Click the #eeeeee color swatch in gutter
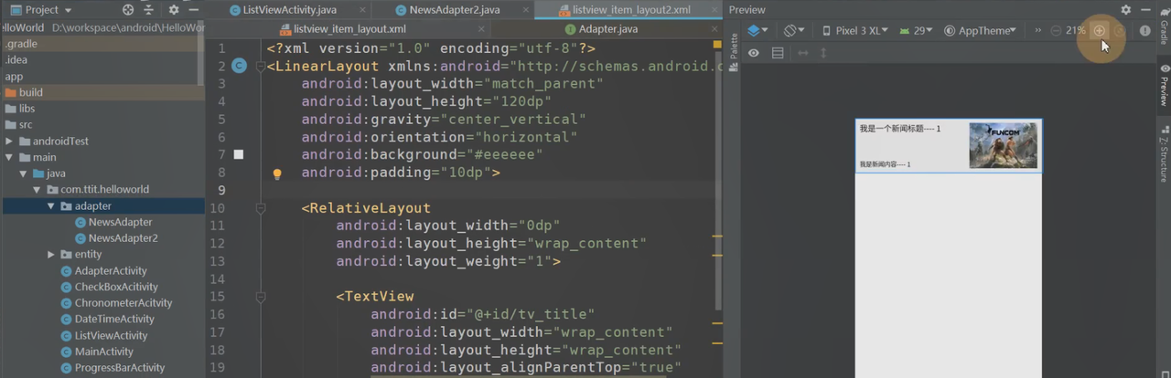 coord(239,155)
